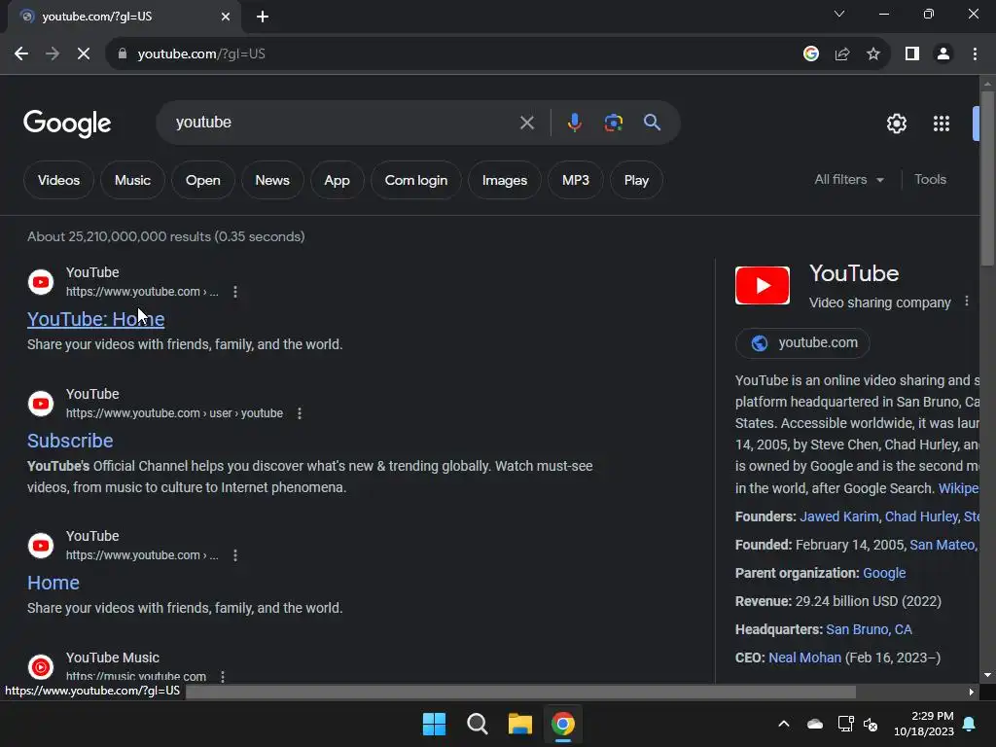The height and width of the screenshot is (747, 996).
Task: Open more options for the Subscribe result
Action: (x=300, y=413)
